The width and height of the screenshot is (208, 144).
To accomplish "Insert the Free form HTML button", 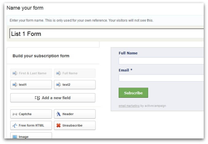I will click(x=31, y=125).
